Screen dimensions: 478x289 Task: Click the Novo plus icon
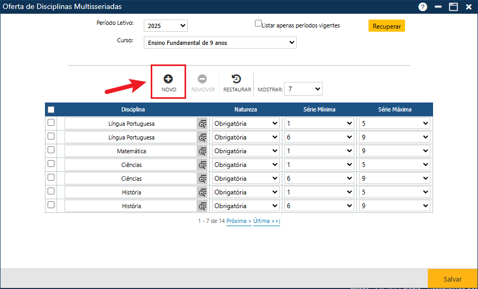(168, 79)
